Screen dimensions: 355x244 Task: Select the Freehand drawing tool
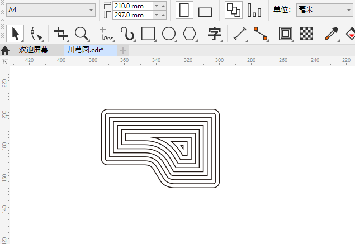coord(106,34)
